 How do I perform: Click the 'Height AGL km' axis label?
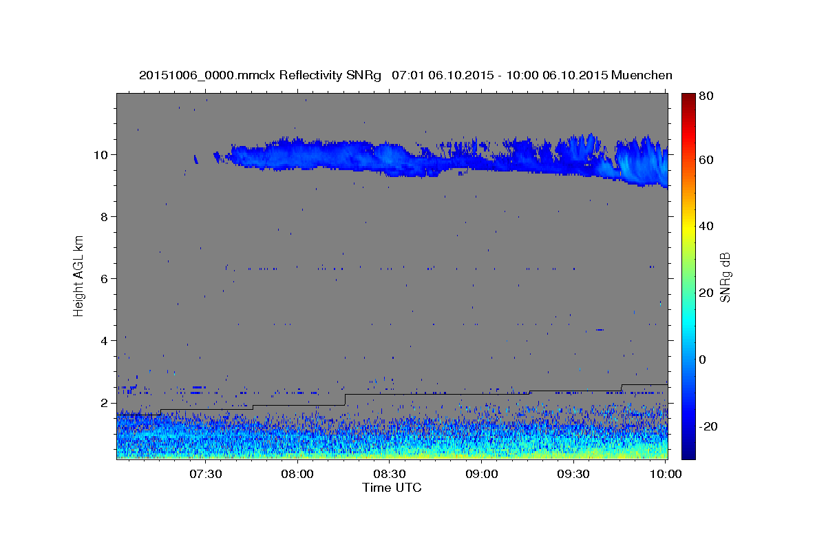78,275
